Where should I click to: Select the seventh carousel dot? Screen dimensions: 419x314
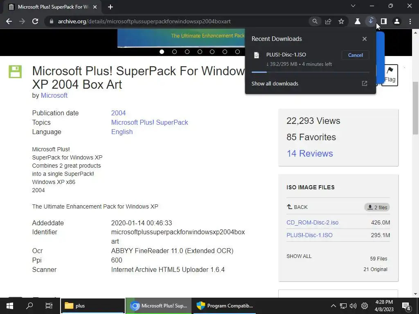tap(237, 52)
